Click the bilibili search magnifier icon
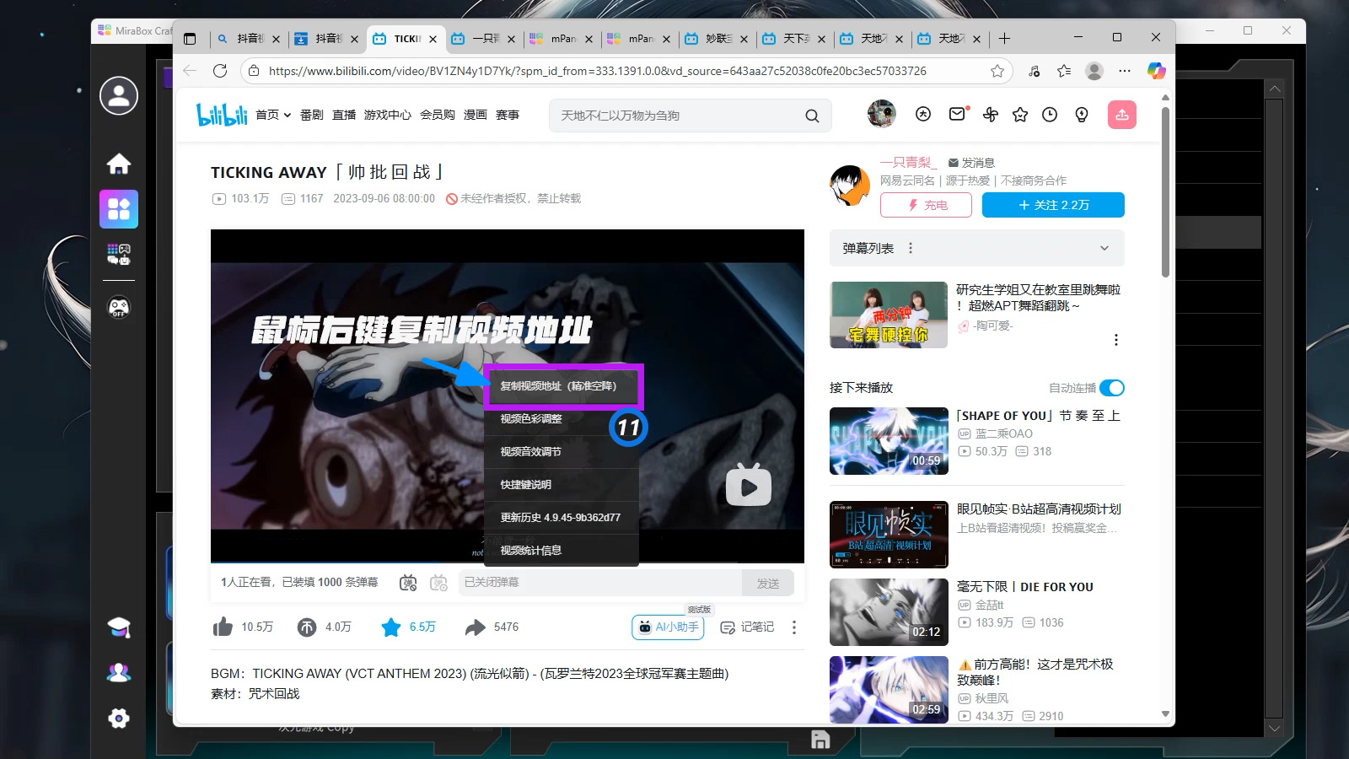Viewport: 1349px width, 759px height. pyautogui.click(x=812, y=116)
